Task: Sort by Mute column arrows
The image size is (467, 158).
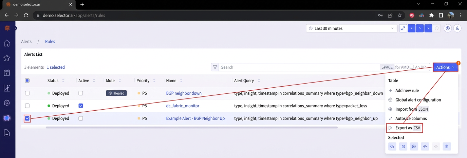Action: pyautogui.click(x=119, y=81)
